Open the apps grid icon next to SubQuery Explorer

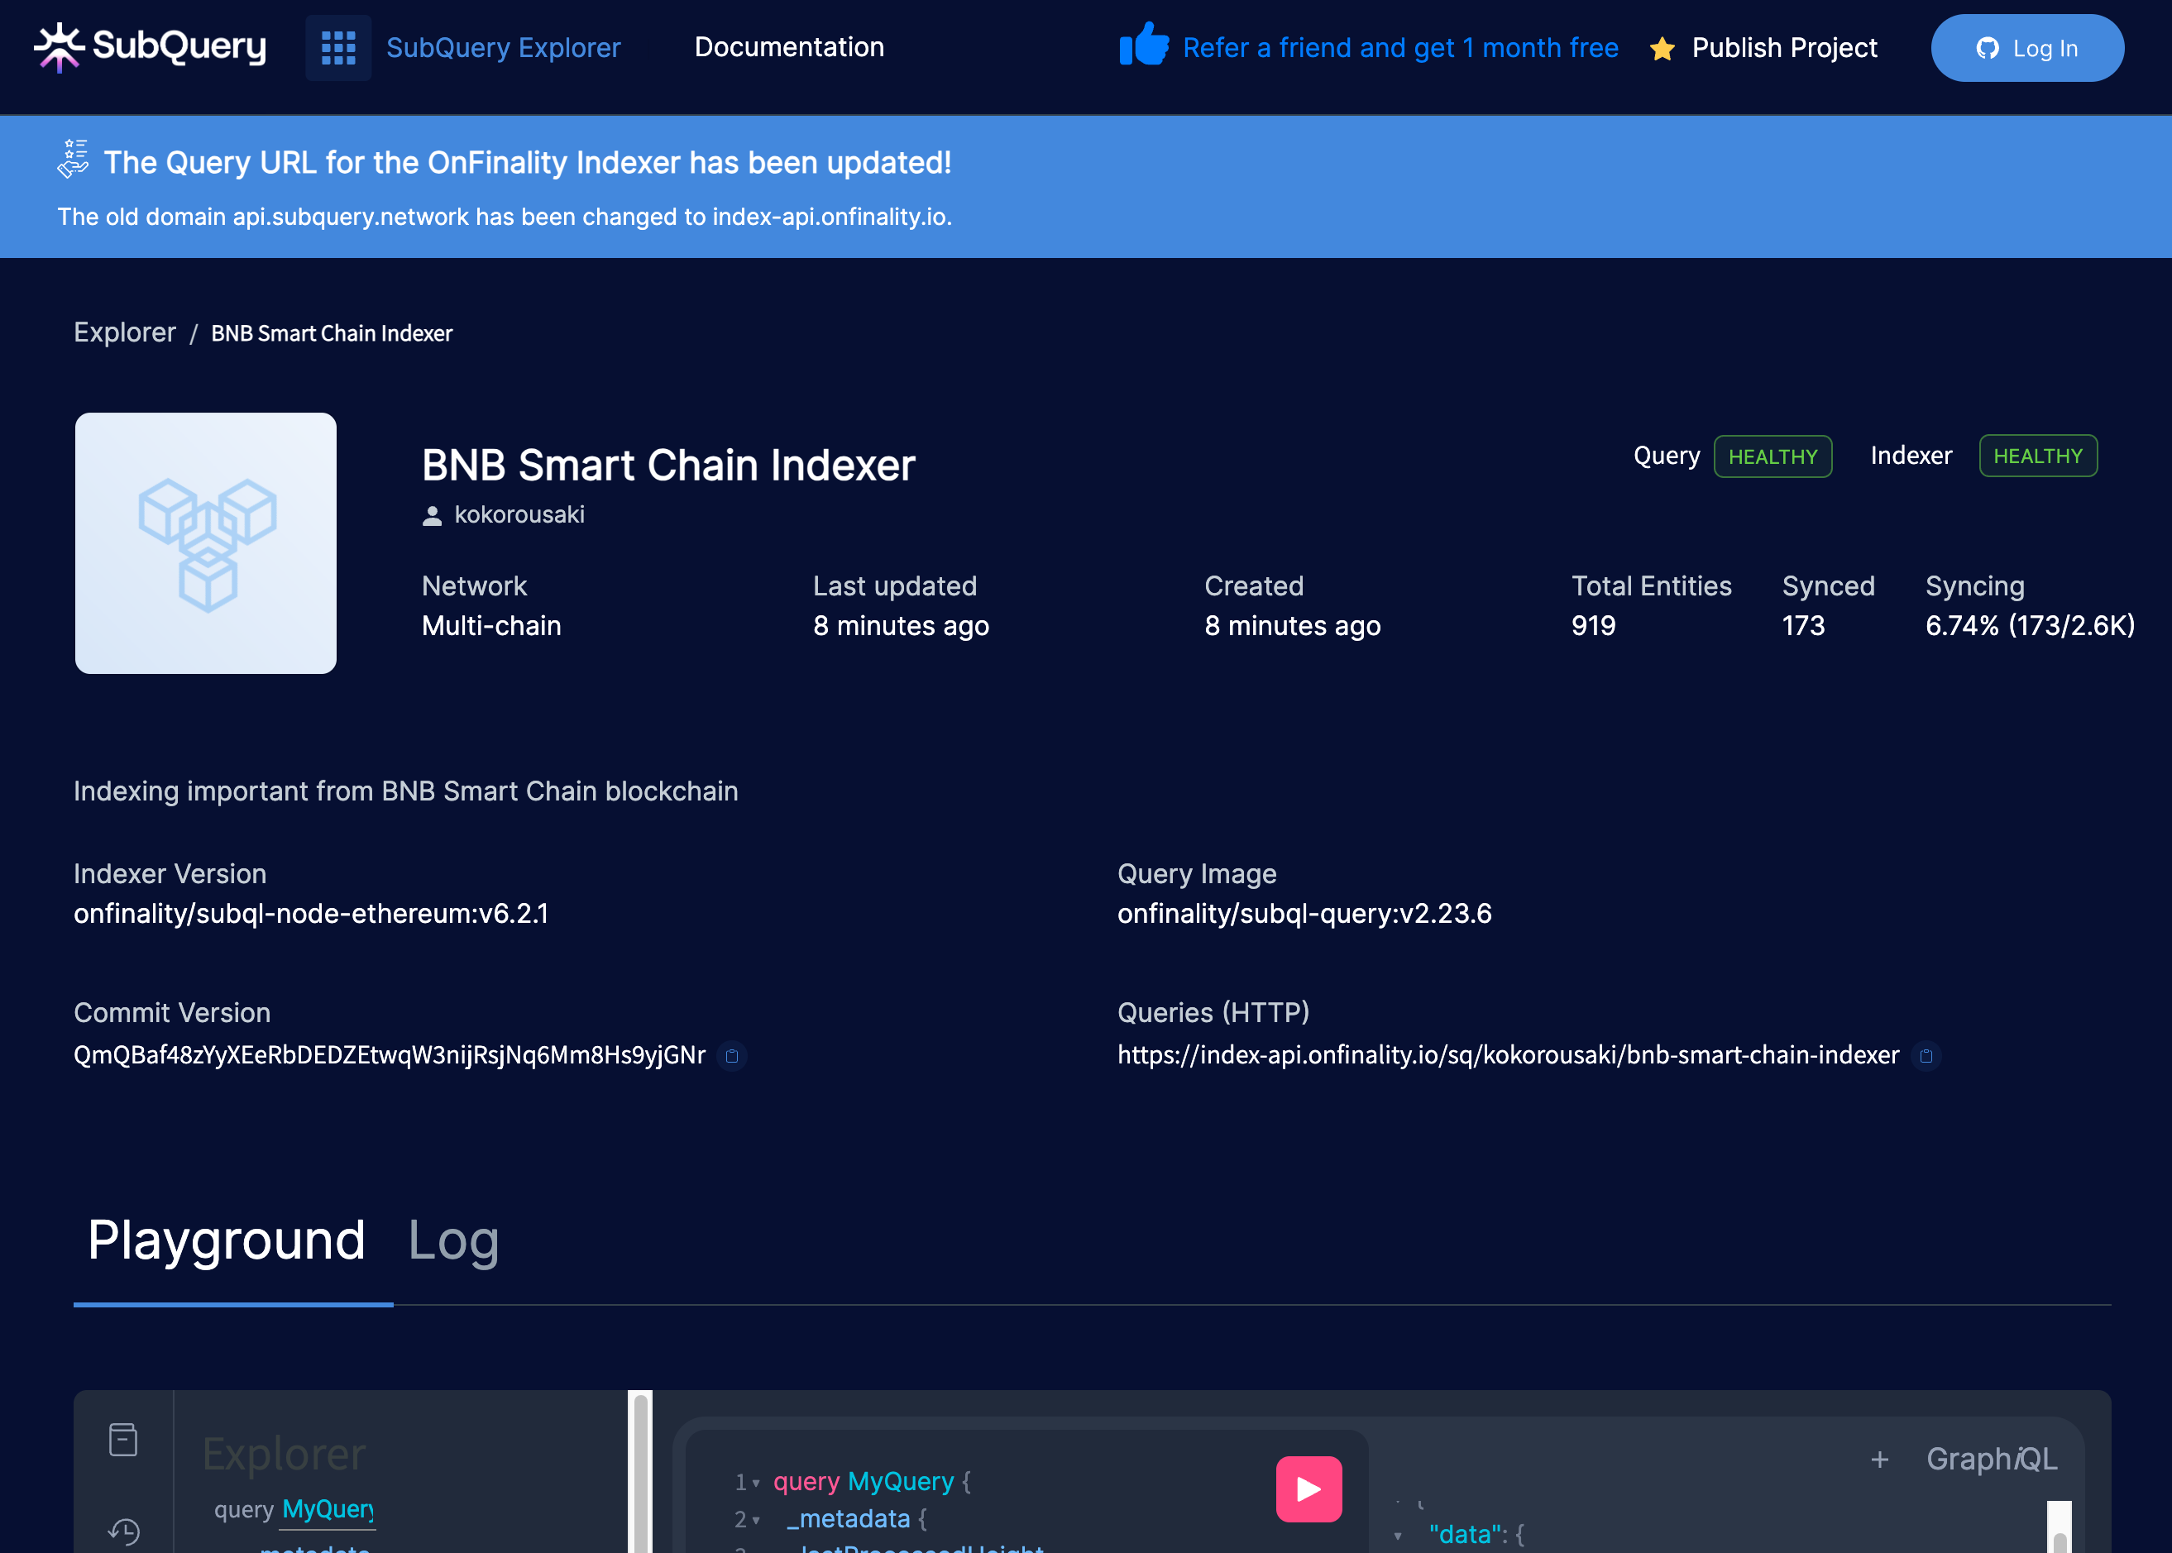[x=337, y=46]
